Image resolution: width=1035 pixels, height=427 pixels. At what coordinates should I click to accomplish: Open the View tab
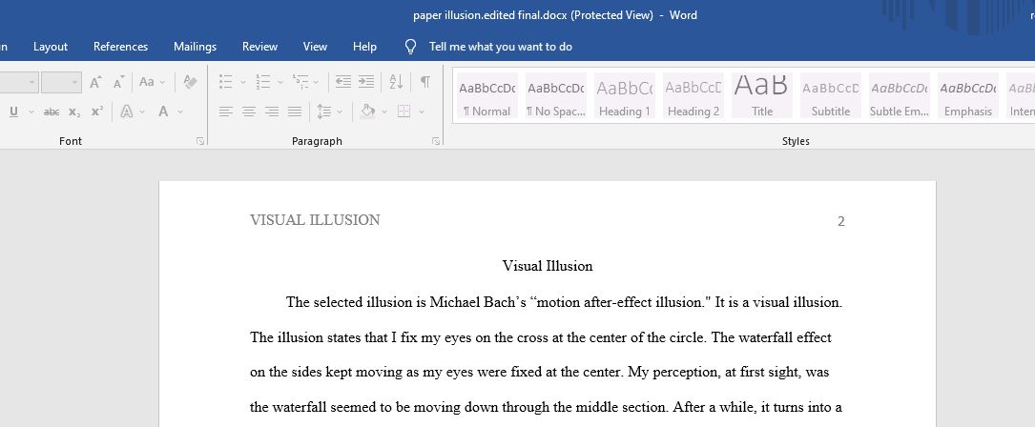point(315,46)
